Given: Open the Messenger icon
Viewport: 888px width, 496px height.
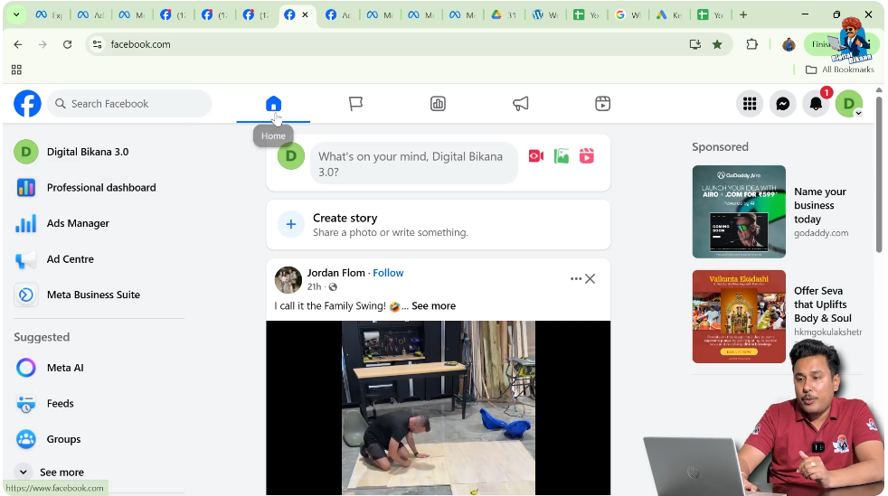Looking at the screenshot, I should point(783,104).
